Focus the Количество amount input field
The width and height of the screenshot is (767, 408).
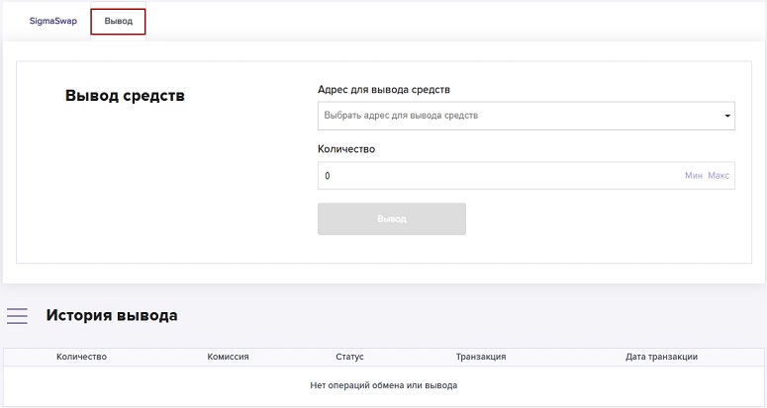(495, 176)
